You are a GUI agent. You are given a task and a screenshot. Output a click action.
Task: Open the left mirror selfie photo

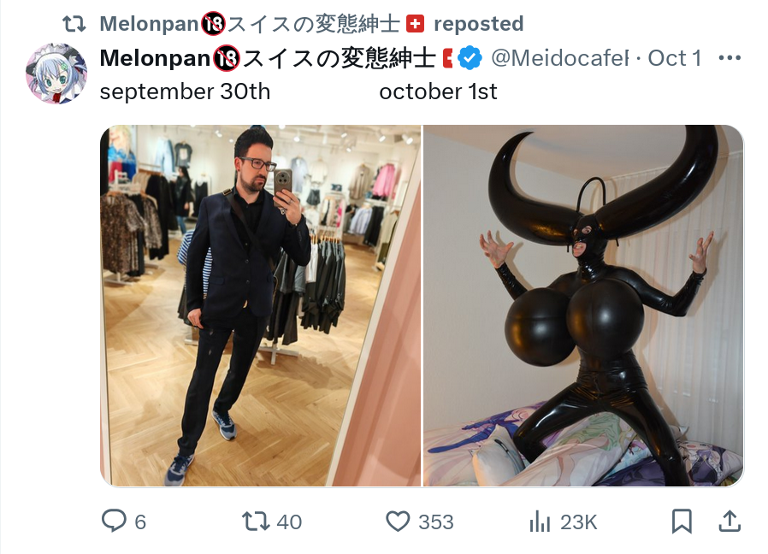260,306
